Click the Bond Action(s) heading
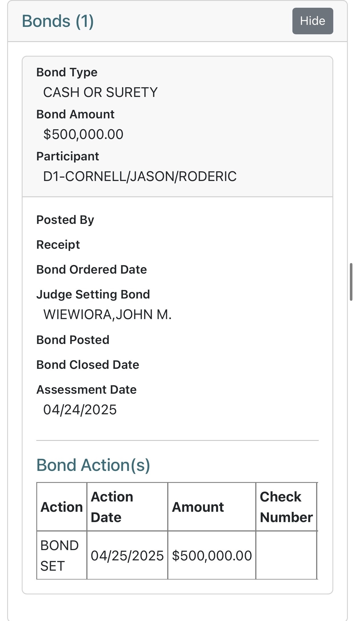This screenshot has height=621, width=355. pyautogui.click(x=93, y=465)
